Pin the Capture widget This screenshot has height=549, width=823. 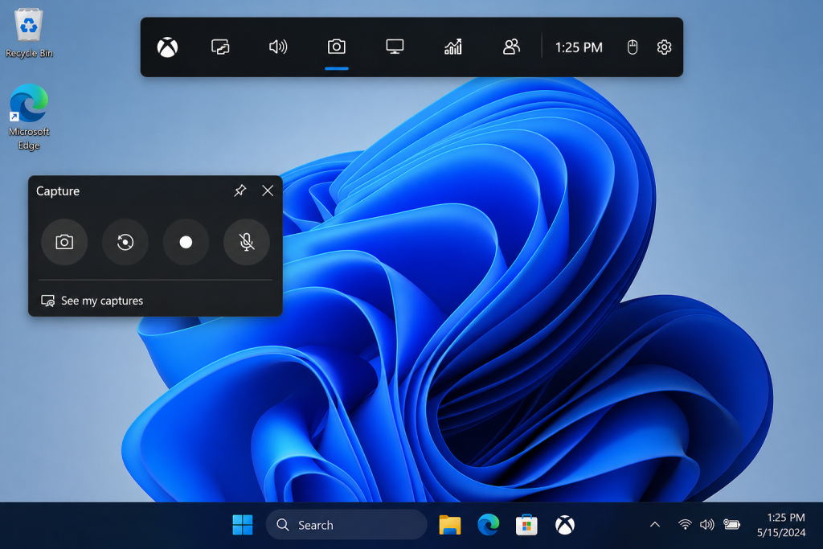pos(240,191)
